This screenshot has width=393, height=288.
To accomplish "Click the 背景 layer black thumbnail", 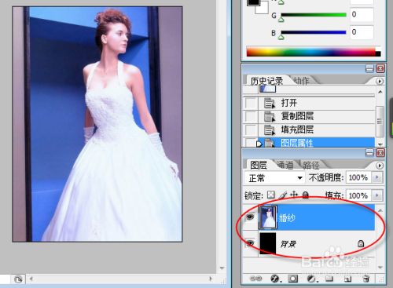I will pyautogui.click(x=267, y=243).
